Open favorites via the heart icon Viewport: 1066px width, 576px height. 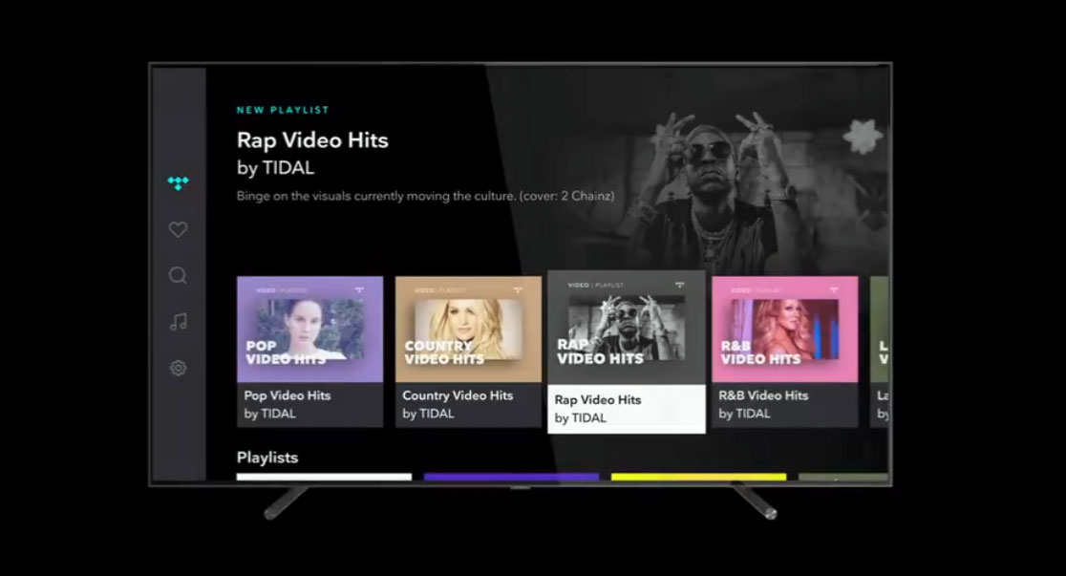point(178,229)
